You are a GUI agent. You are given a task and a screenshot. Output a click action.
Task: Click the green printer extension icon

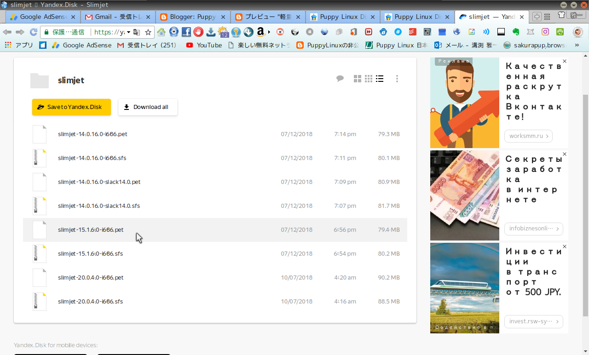tap(560, 32)
